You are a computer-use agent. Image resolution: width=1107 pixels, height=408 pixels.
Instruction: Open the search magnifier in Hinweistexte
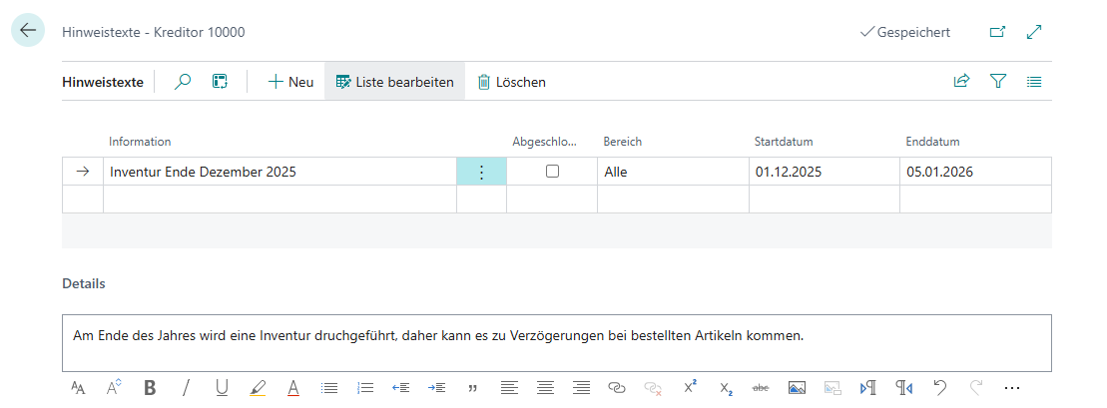[x=183, y=82]
